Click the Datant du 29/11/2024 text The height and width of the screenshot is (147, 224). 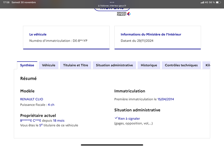pyautogui.click(x=137, y=41)
